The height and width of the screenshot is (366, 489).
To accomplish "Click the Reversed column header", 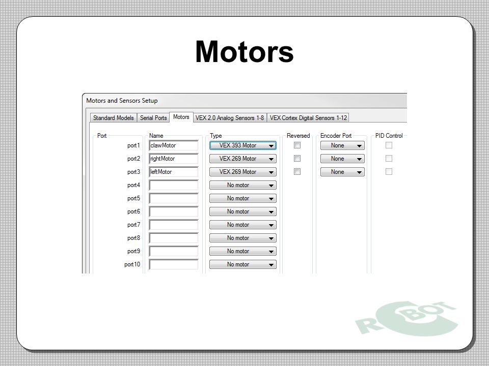I will coord(298,136).
